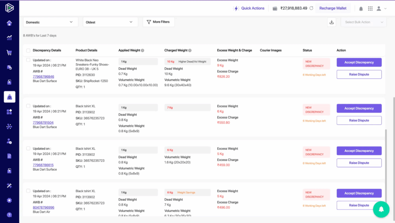The width and height of the screenshot is (395, 223).
Task: Open the Oldest sort dropdown
Action: tap(110, 22)
